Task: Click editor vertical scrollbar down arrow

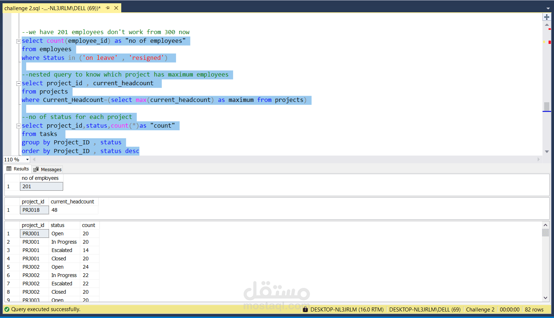Action: click(x=547, y=152)
